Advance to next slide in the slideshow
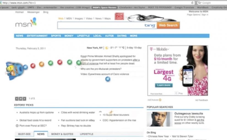 click(x=24, y=99)
